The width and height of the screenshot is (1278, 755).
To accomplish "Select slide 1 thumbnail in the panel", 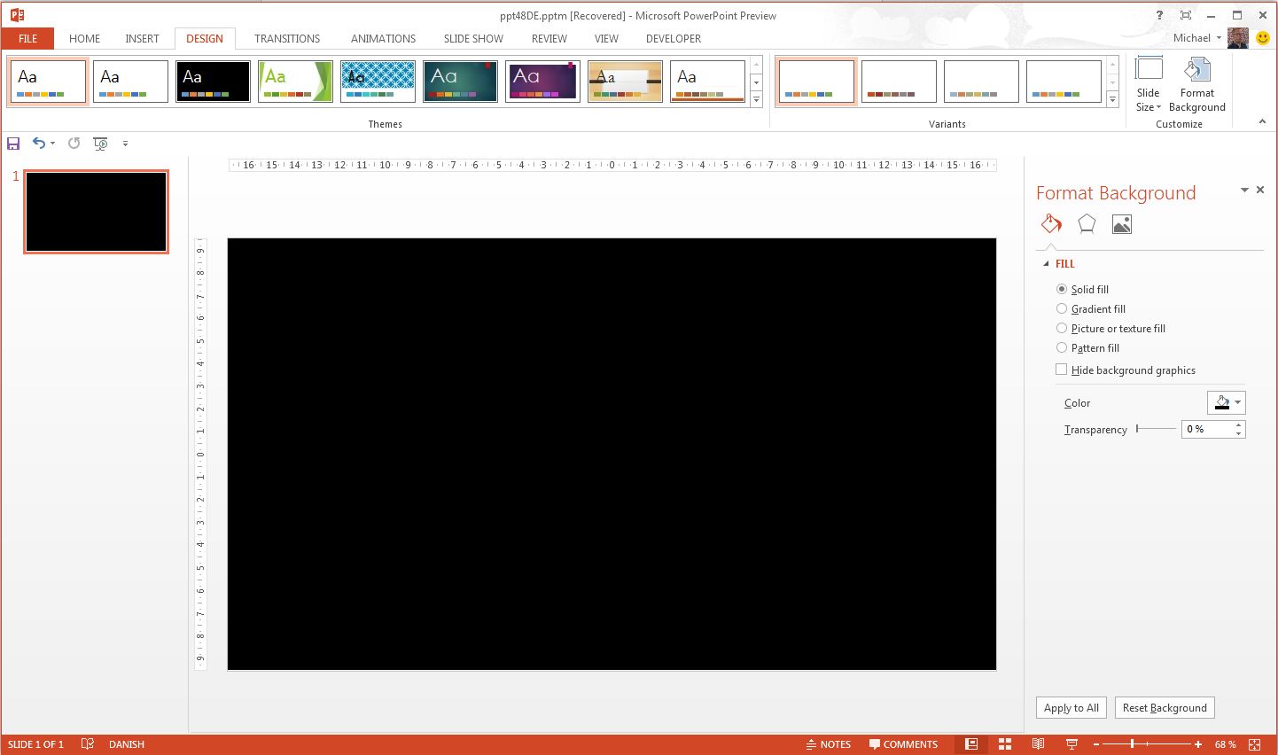I will click(96, 211).
